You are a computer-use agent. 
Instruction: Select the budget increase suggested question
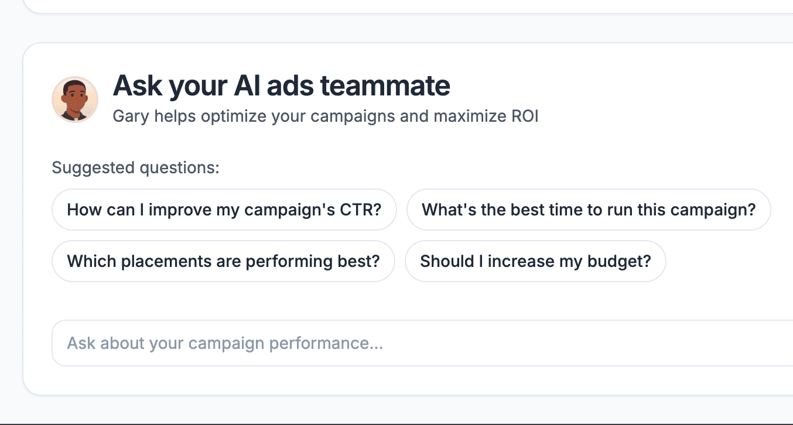coord(535,261)
